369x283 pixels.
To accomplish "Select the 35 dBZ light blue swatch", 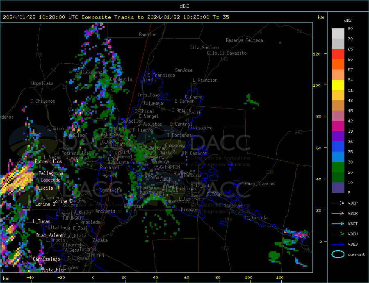I will [x=338, y=157].
